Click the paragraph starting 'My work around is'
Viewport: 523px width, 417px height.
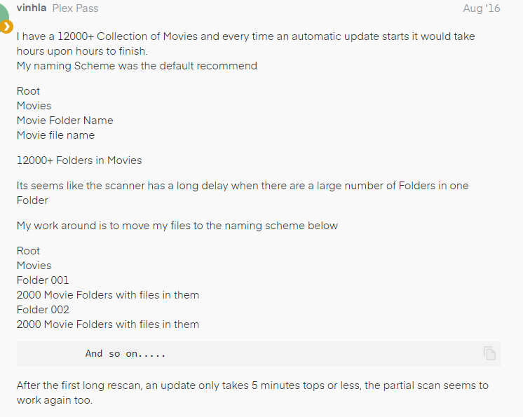[177, 226]
